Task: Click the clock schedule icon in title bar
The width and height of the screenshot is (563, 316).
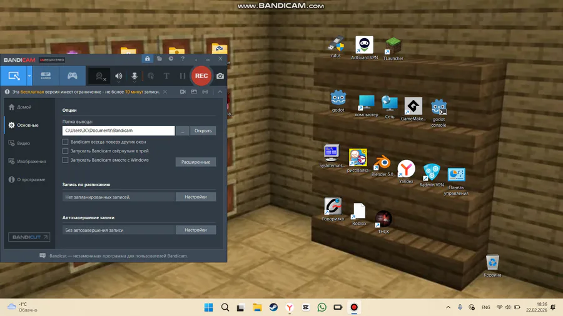Action: tap(171, 59)
